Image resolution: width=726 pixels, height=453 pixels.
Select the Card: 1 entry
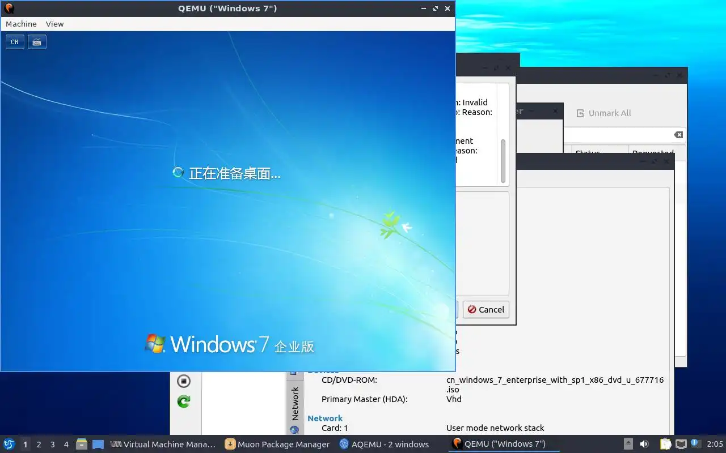(335, 428)
